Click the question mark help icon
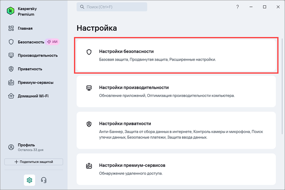 pos(237,7)
